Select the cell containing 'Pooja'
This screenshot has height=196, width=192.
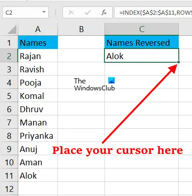[38, 82]
